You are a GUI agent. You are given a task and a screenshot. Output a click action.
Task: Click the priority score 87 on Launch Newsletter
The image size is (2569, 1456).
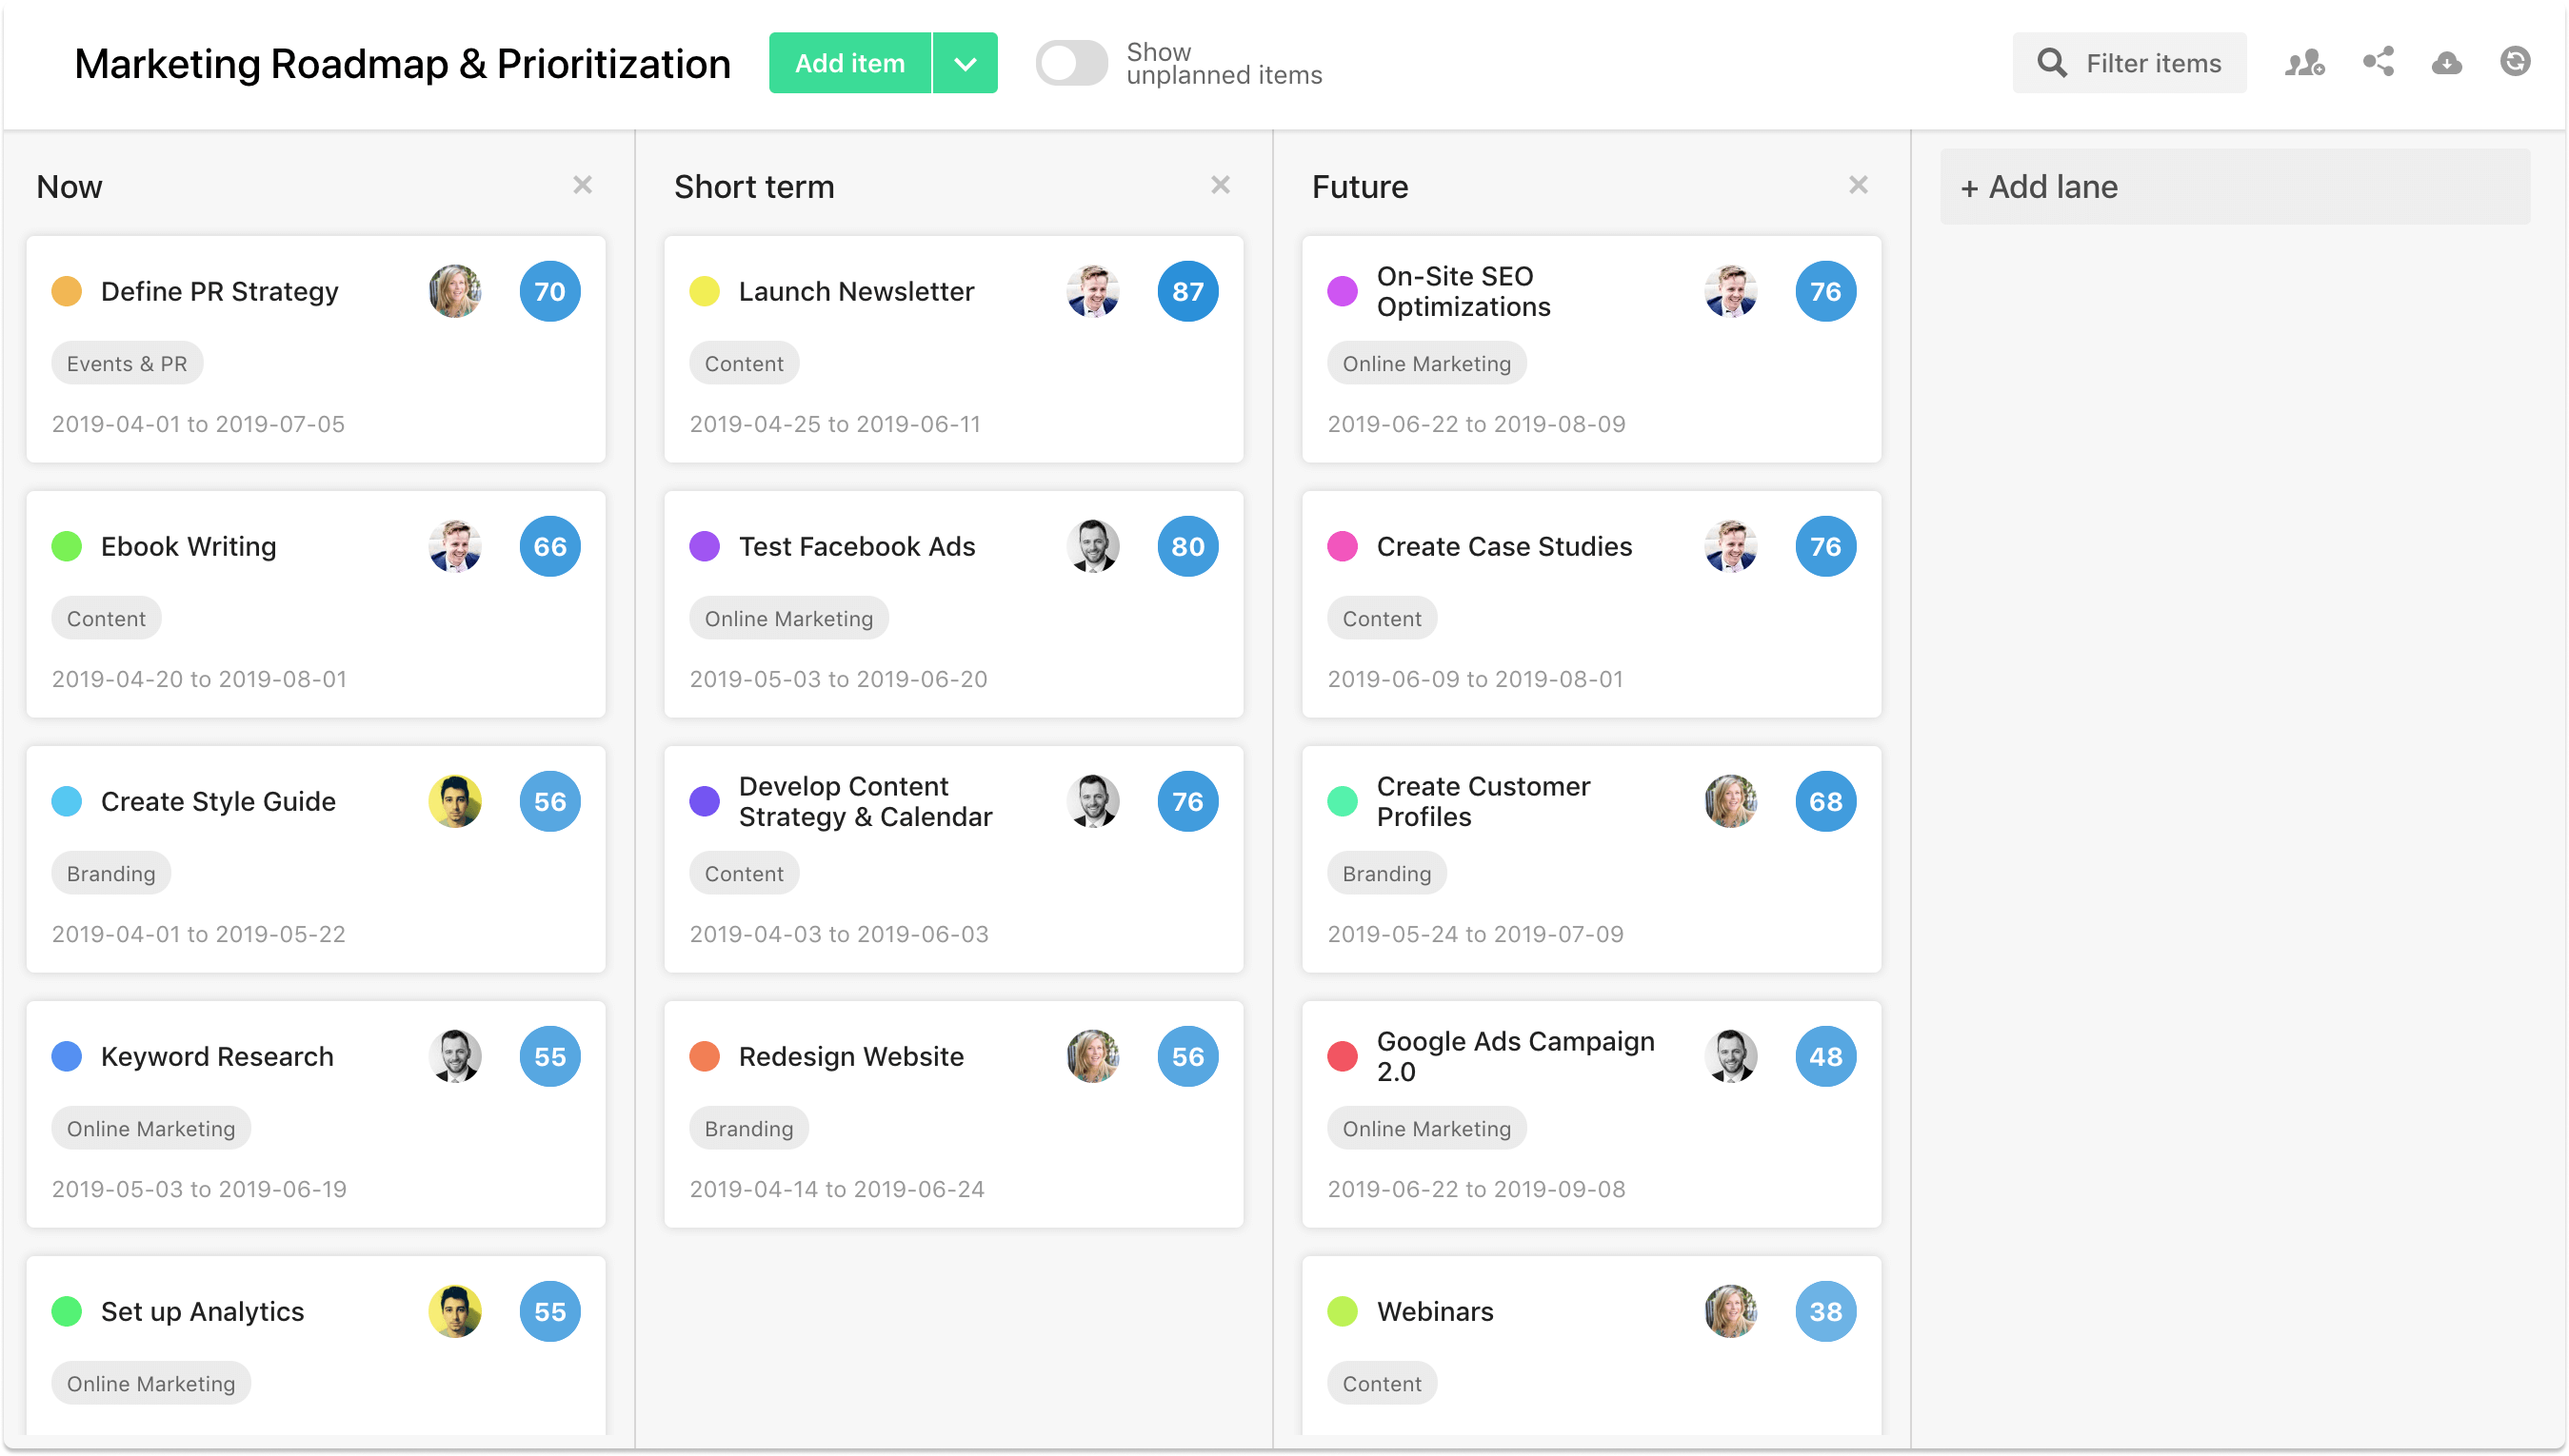coord(1187,291)
